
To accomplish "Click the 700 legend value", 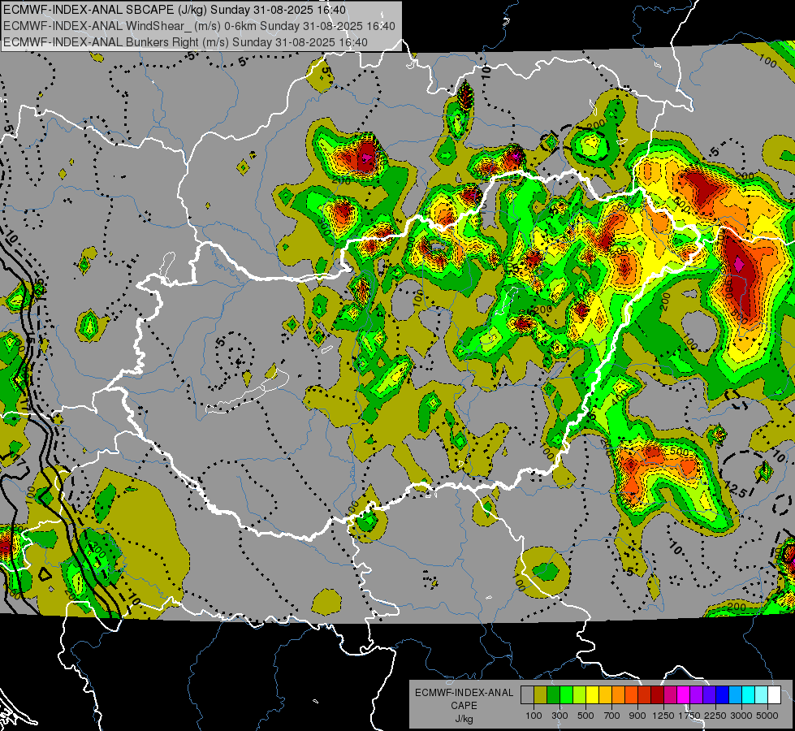I will point(612,716).
